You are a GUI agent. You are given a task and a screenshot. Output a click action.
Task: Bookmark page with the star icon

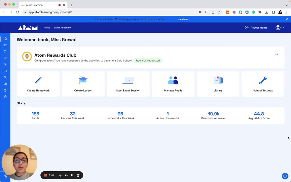pyautogui.click(x=219, y=12)
